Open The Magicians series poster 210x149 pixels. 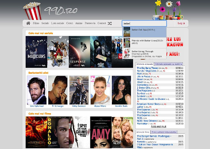coord(36,52)
